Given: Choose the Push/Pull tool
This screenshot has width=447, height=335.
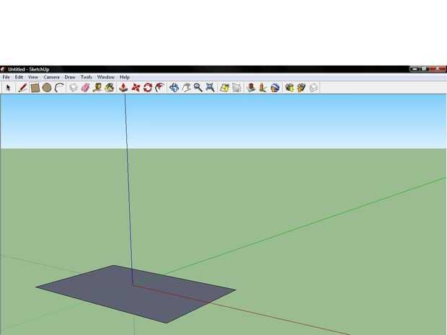Looking at the screenshot, I should 123,87.
